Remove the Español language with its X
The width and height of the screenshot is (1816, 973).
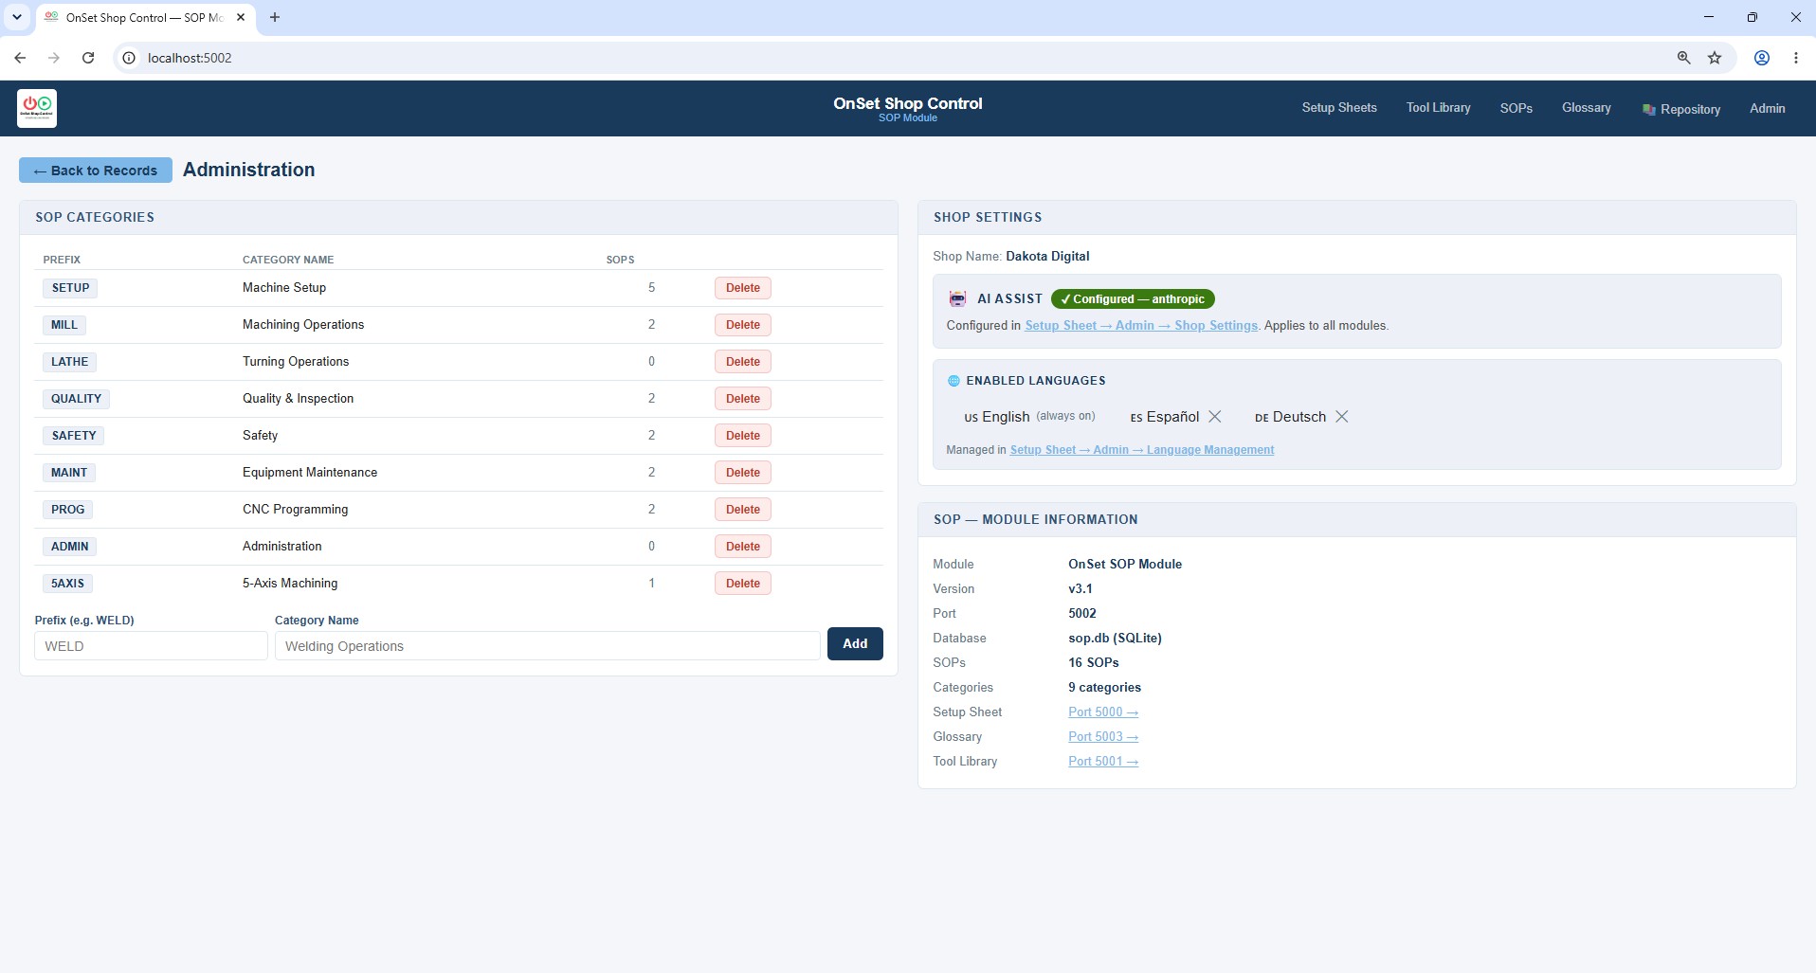[x=1215, y=417]
